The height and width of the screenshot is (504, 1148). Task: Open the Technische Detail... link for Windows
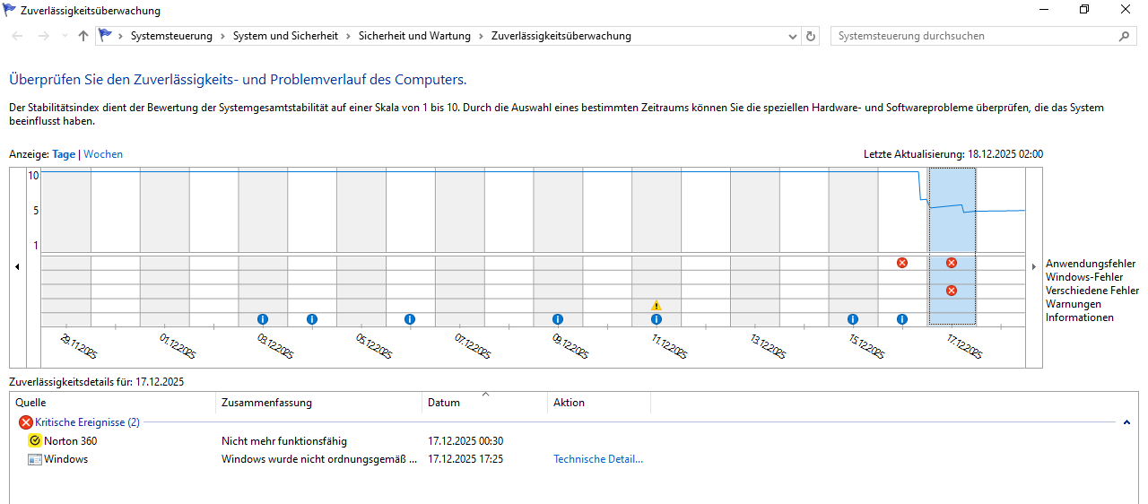pos(598,459)
